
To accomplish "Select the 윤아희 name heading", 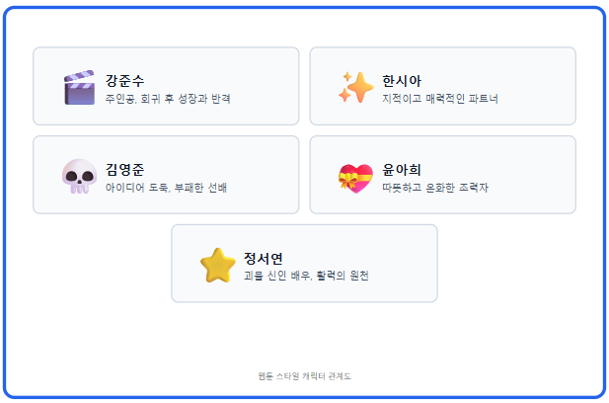I will 402,169.
